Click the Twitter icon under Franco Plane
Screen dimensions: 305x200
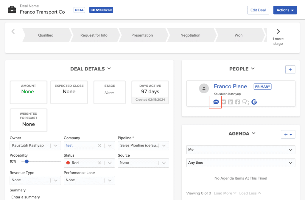click(x=223, y=102)
